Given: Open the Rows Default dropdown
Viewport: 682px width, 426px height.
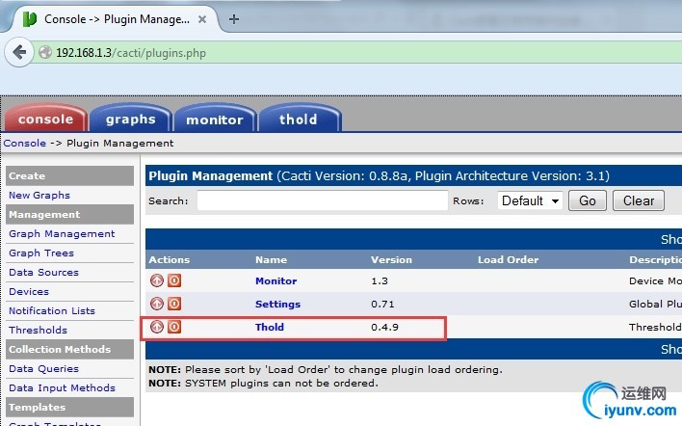Looking at the screenshot, I should coord(530,200).
